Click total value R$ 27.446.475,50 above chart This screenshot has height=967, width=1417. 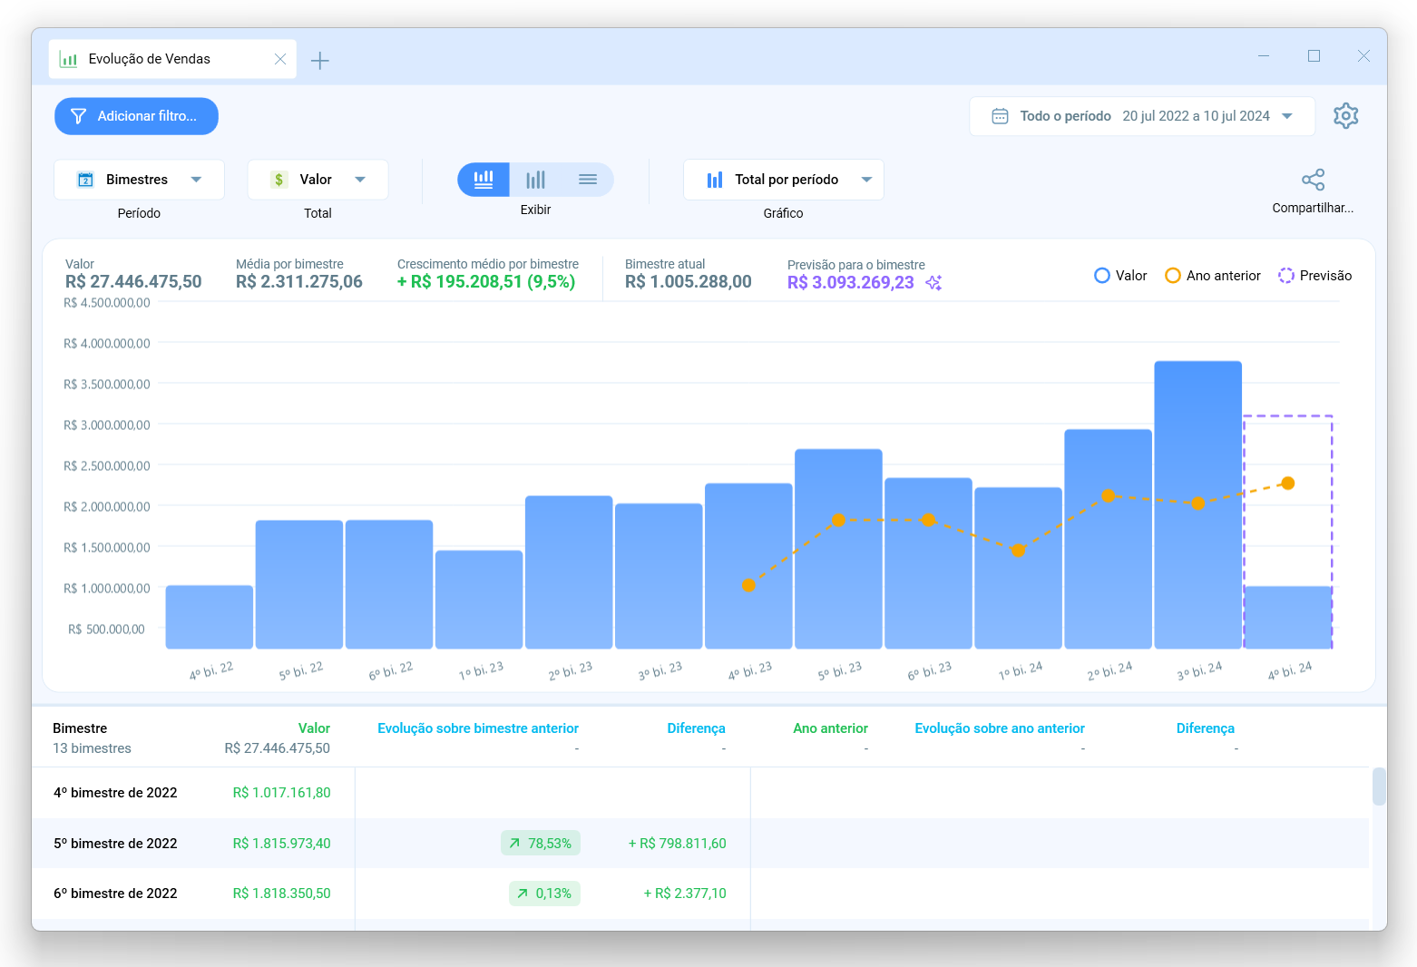coord(133,282)
